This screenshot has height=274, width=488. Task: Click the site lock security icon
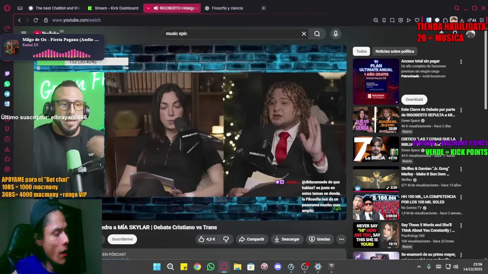click(x=46, y=20)
